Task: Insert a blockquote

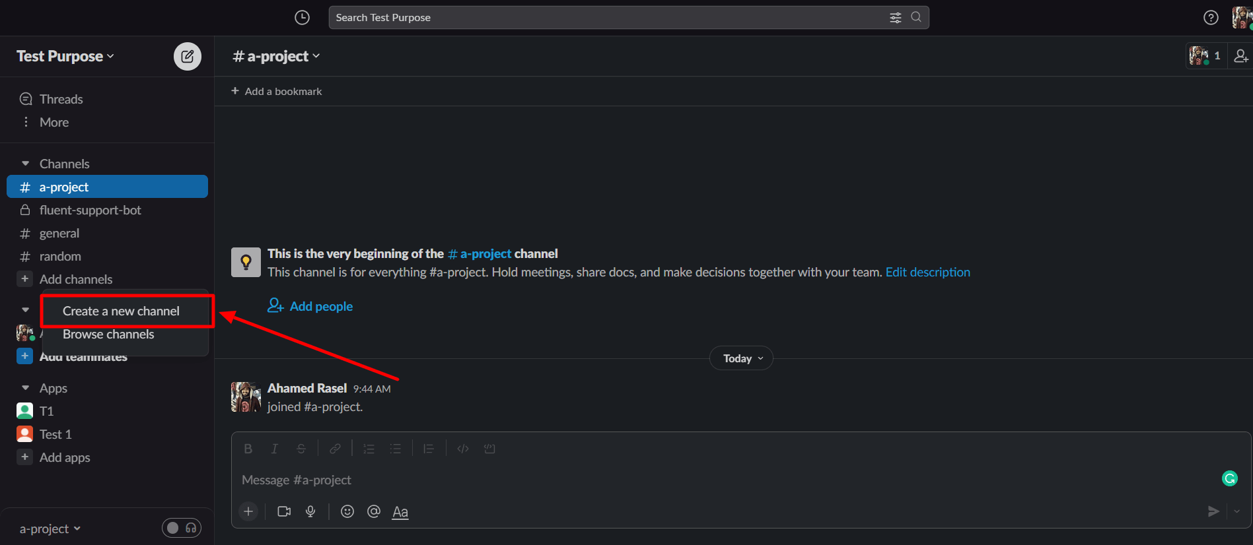Action: tap(429, 449)
